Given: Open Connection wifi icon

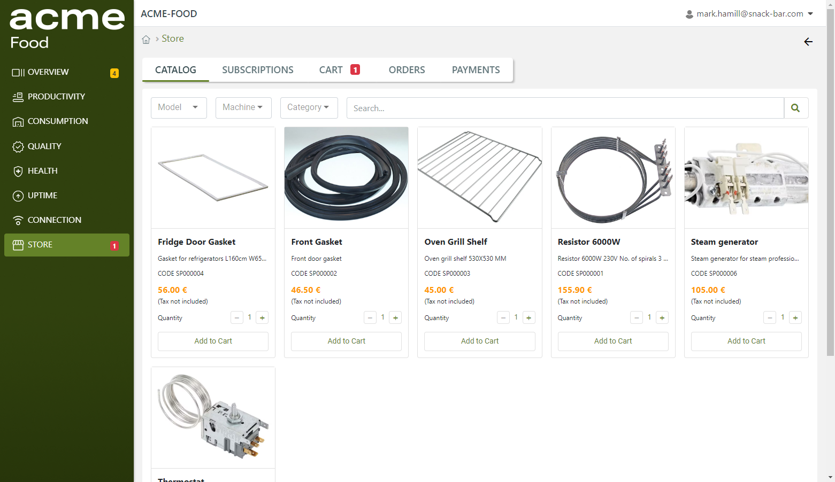Looking at the screenshot, I should tap(18, 220).
